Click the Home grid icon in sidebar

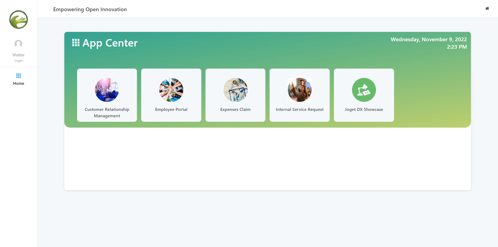[x=19, y=76]
